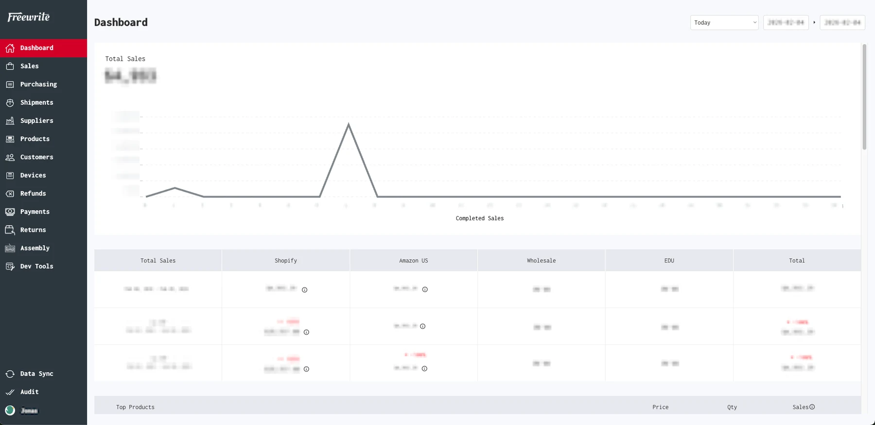
Task: Click info icon in second Amazon US row
Action: tap(422, 326)
